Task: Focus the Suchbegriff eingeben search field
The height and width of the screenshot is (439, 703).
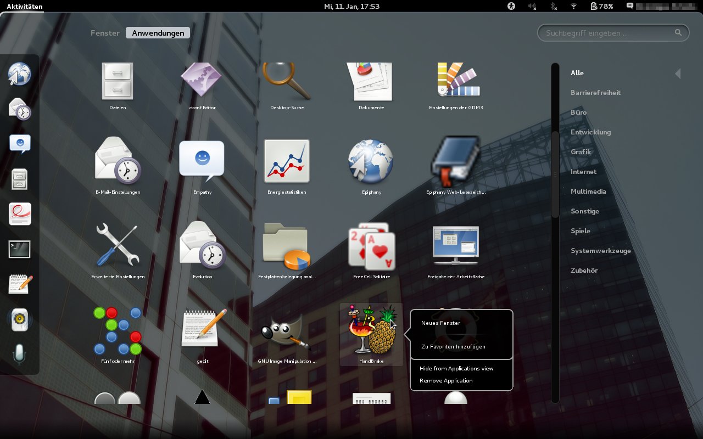Action: click(613, 33)
